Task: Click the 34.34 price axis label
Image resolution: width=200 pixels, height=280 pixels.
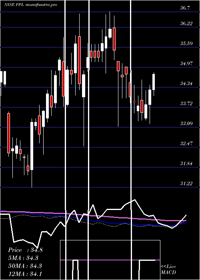Action: tap(186, 83)
